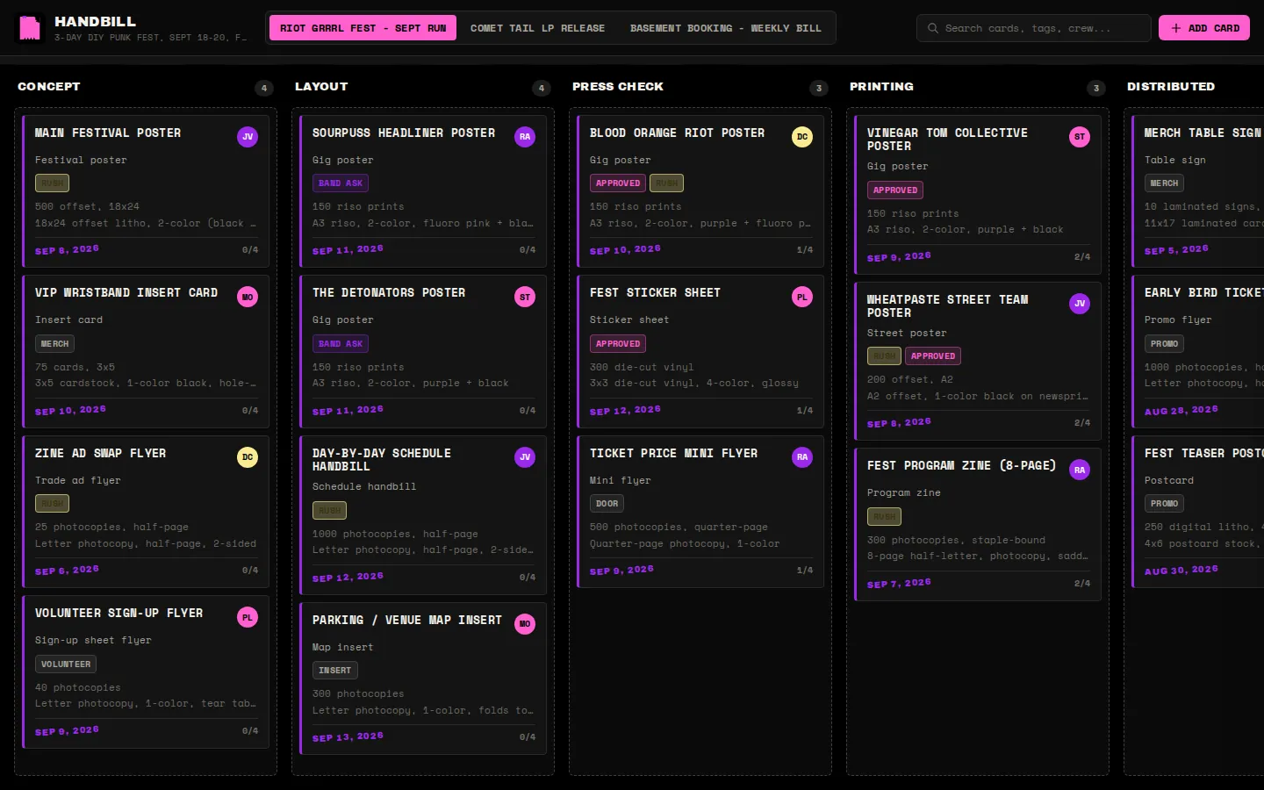Click the magnifier icon in the search bar
Viewport: 1264px width, 790px height.
(x=933, y=28)
